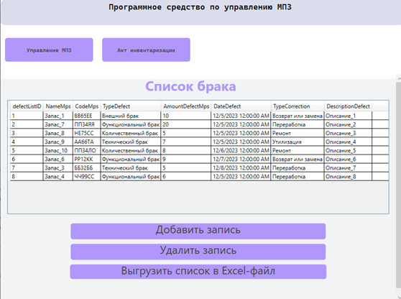
Task: Click the Описание_6 cell
Action: tap(348, 160)
